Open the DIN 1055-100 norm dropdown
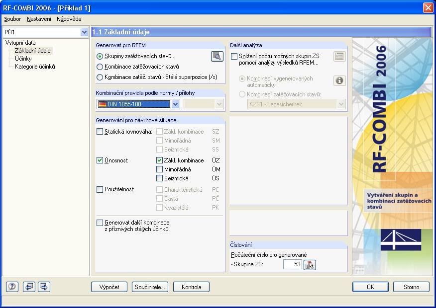The width and height of the screenshot is (436, 308). click(x=175, y=104)
